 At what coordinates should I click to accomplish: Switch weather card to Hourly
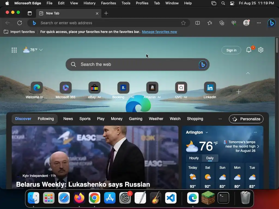point(194,158)
